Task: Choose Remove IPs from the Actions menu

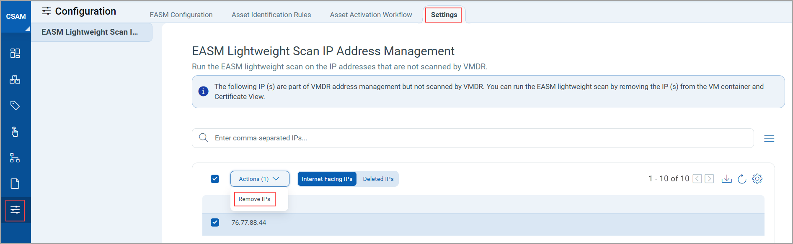Action: coord(254,199)
